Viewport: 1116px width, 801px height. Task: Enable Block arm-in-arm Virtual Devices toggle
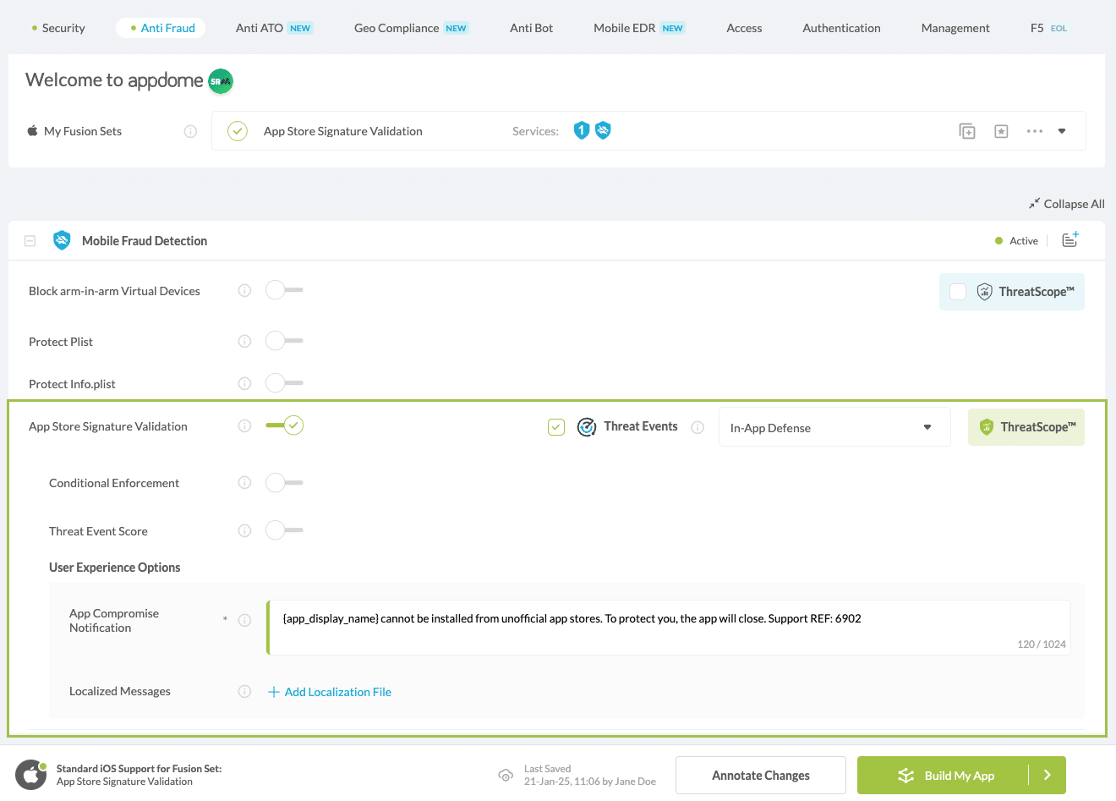pyautogui.click(x=283, y=290)
